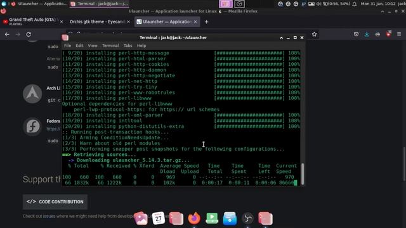This screenshot has width=406, height=228.
Task: Switch to the Grand Theft Auto tab
Action: (x=32, y=22)
